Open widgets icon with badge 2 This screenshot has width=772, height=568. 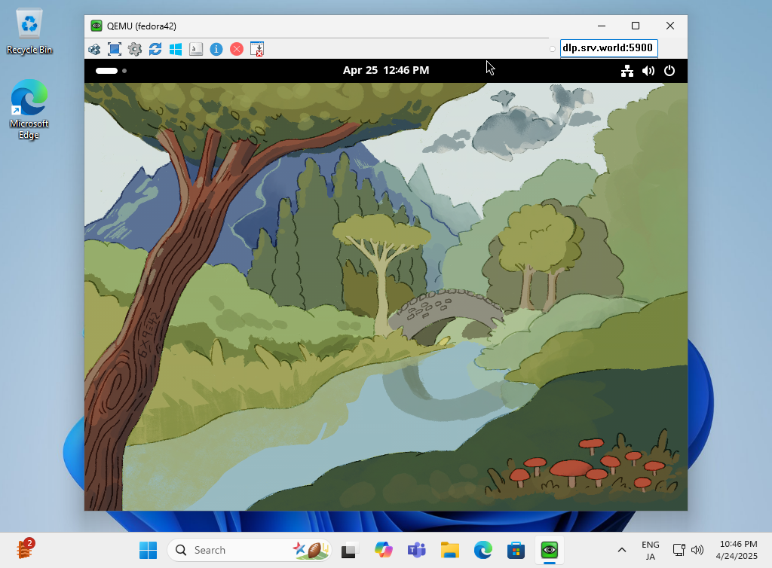[x=25, y=549]
